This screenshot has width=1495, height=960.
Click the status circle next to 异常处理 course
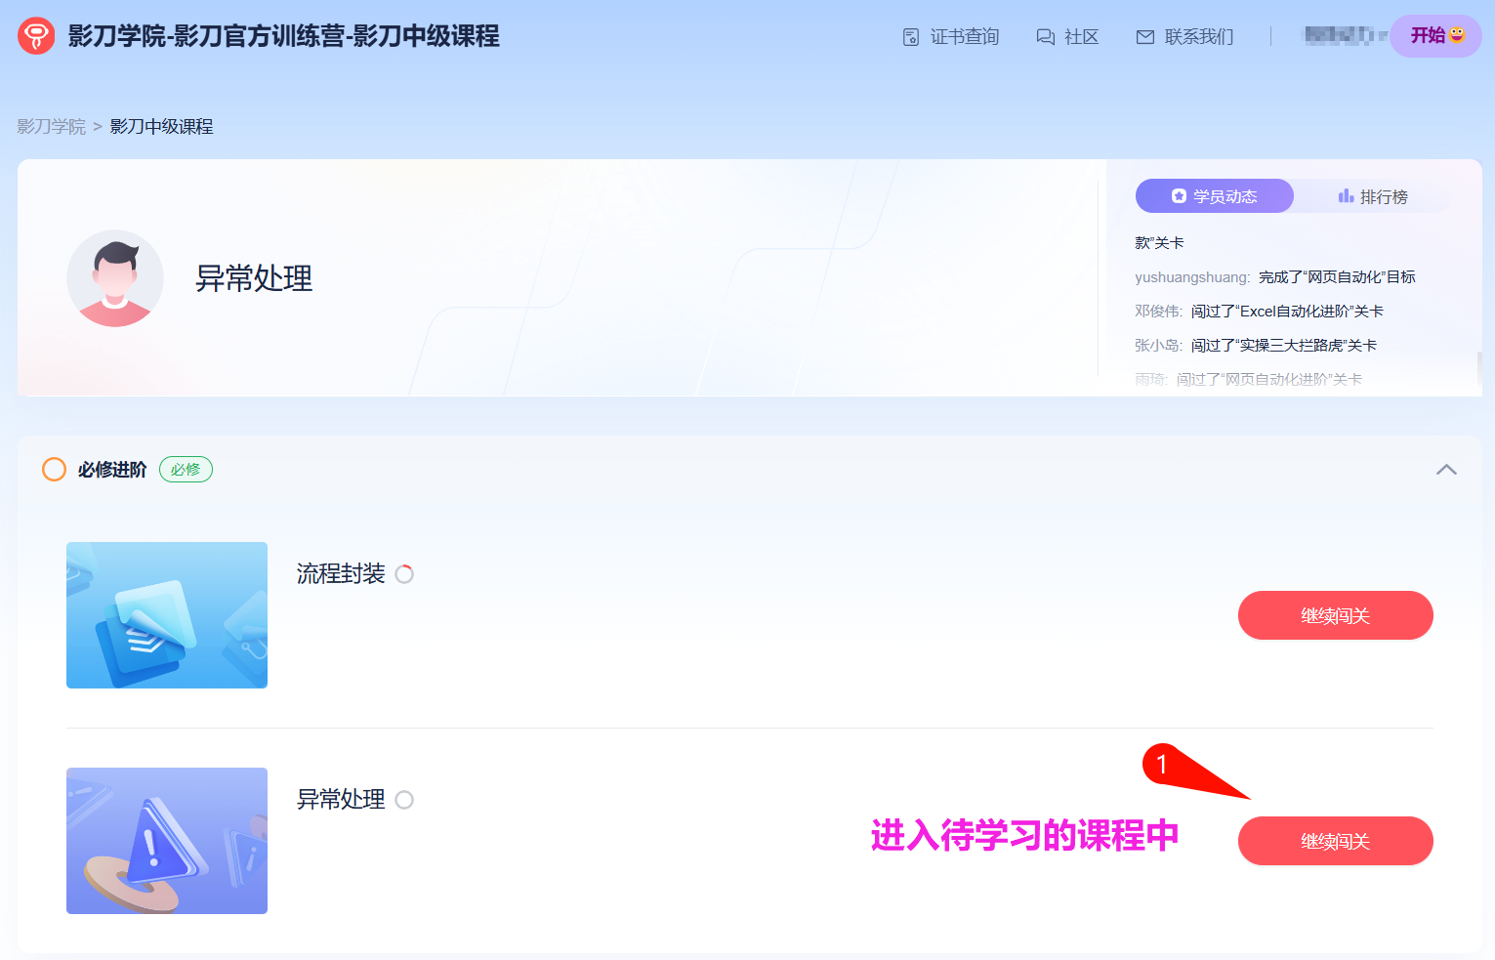coord(404,800)
